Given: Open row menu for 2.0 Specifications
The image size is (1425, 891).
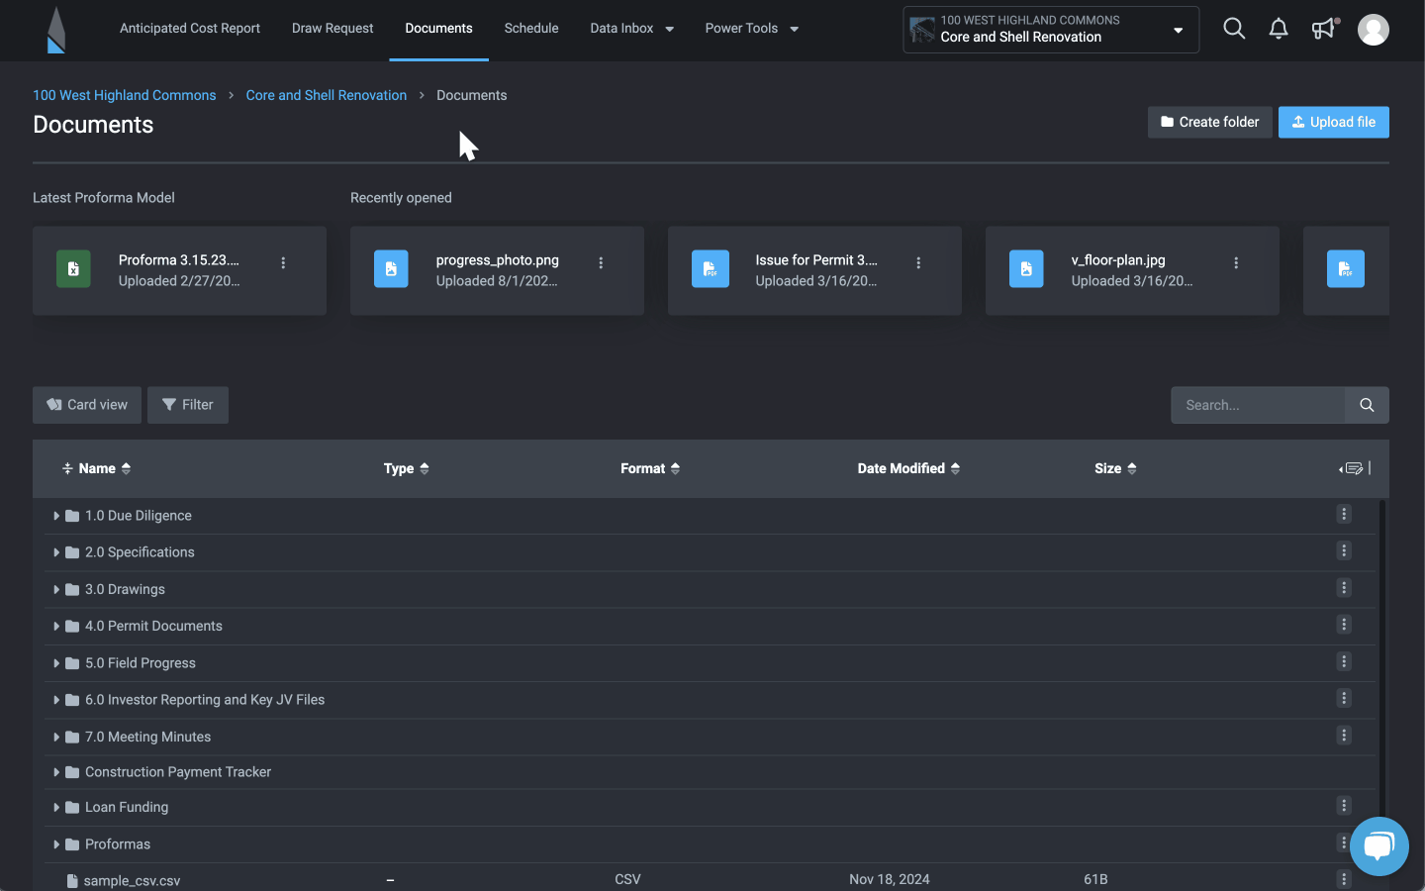Looking at the screenshot, I should (x=1344, y=550).
